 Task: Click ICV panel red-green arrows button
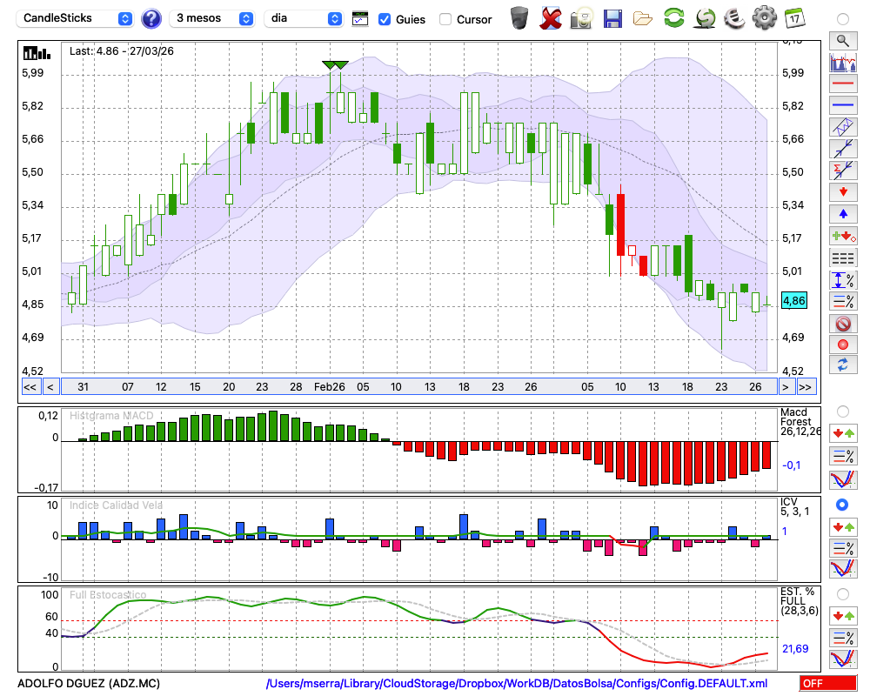pyautogui.click(x=843, y=526)
